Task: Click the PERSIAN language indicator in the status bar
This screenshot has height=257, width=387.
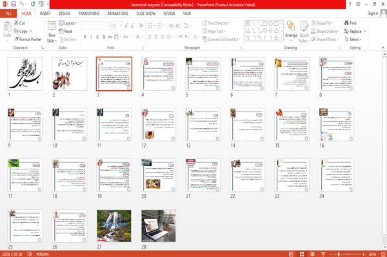Action: coord(43,254)
